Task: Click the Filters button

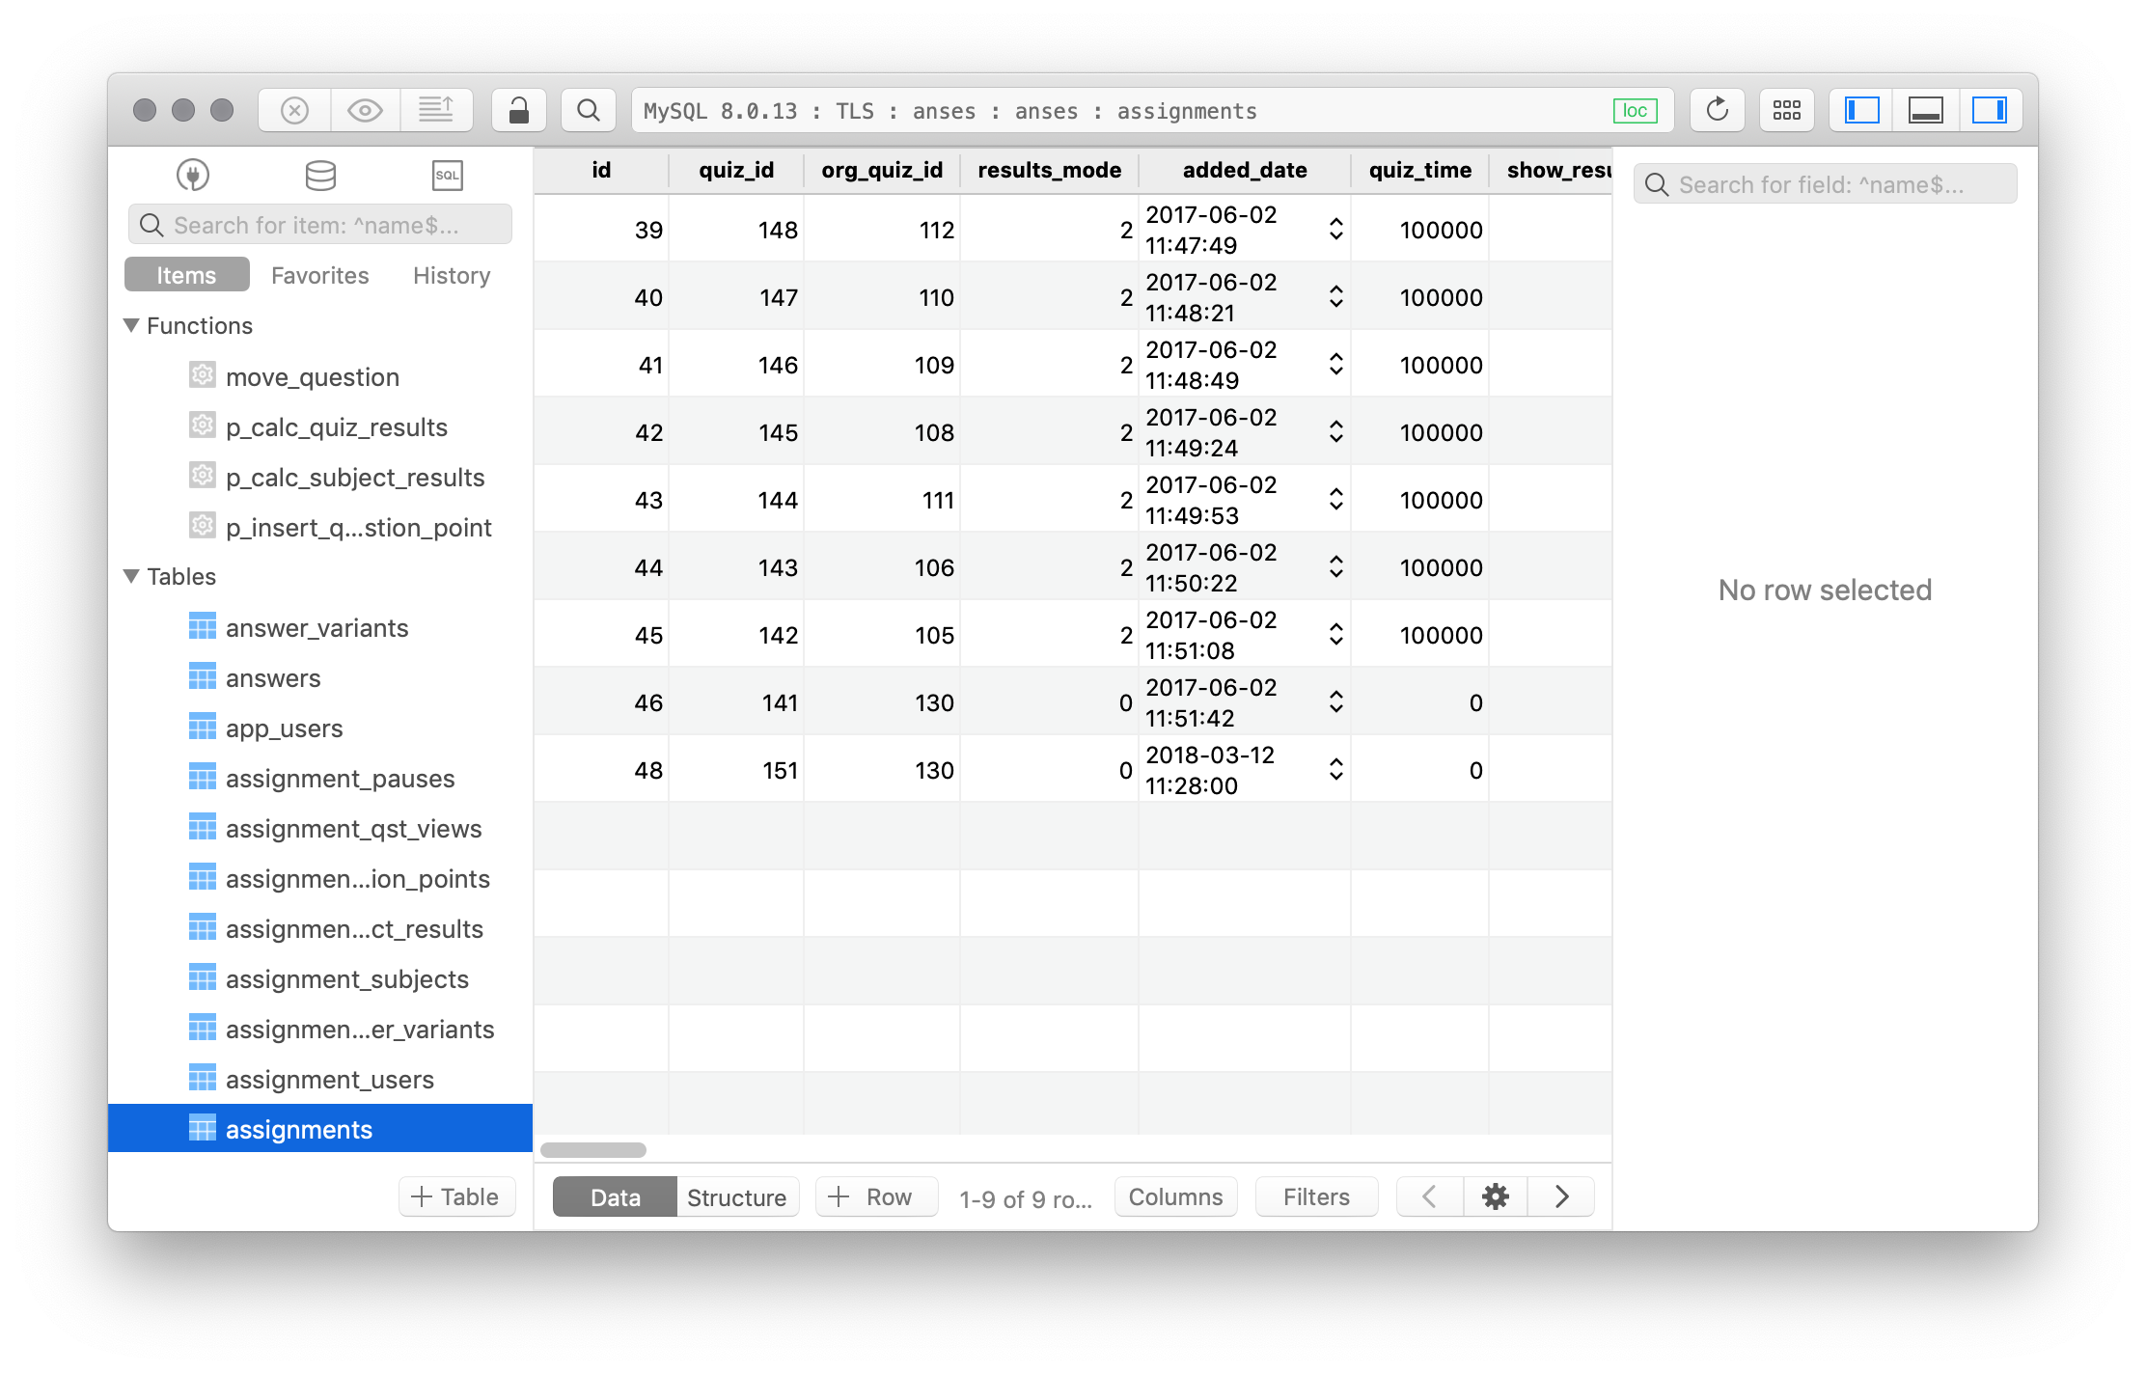Action: pos(1315,1197)
